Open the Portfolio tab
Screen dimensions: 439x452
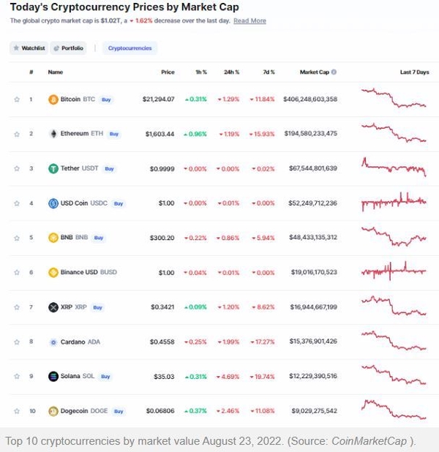click(68, 48)
